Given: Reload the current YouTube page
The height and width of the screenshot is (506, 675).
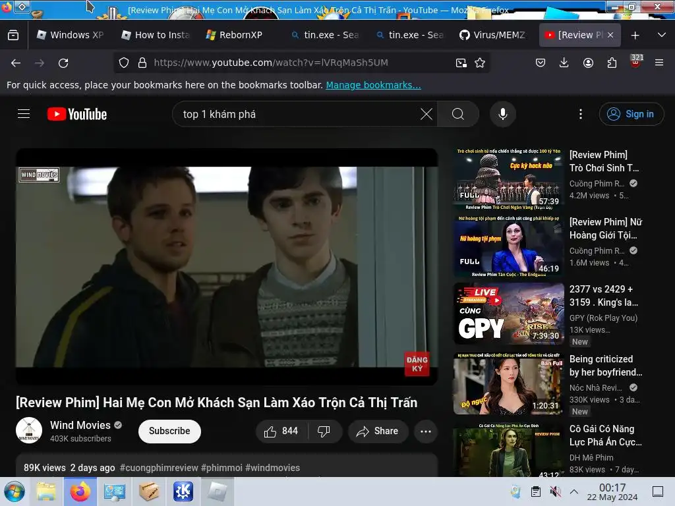Looking at the screenshot, I should pos(63,63).
